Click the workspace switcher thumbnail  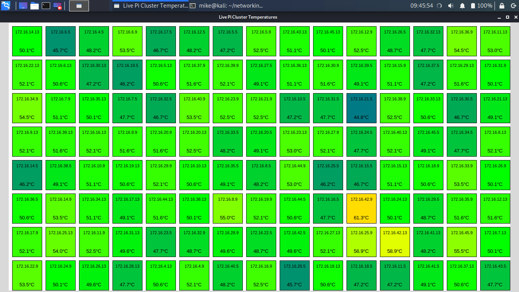79,6
